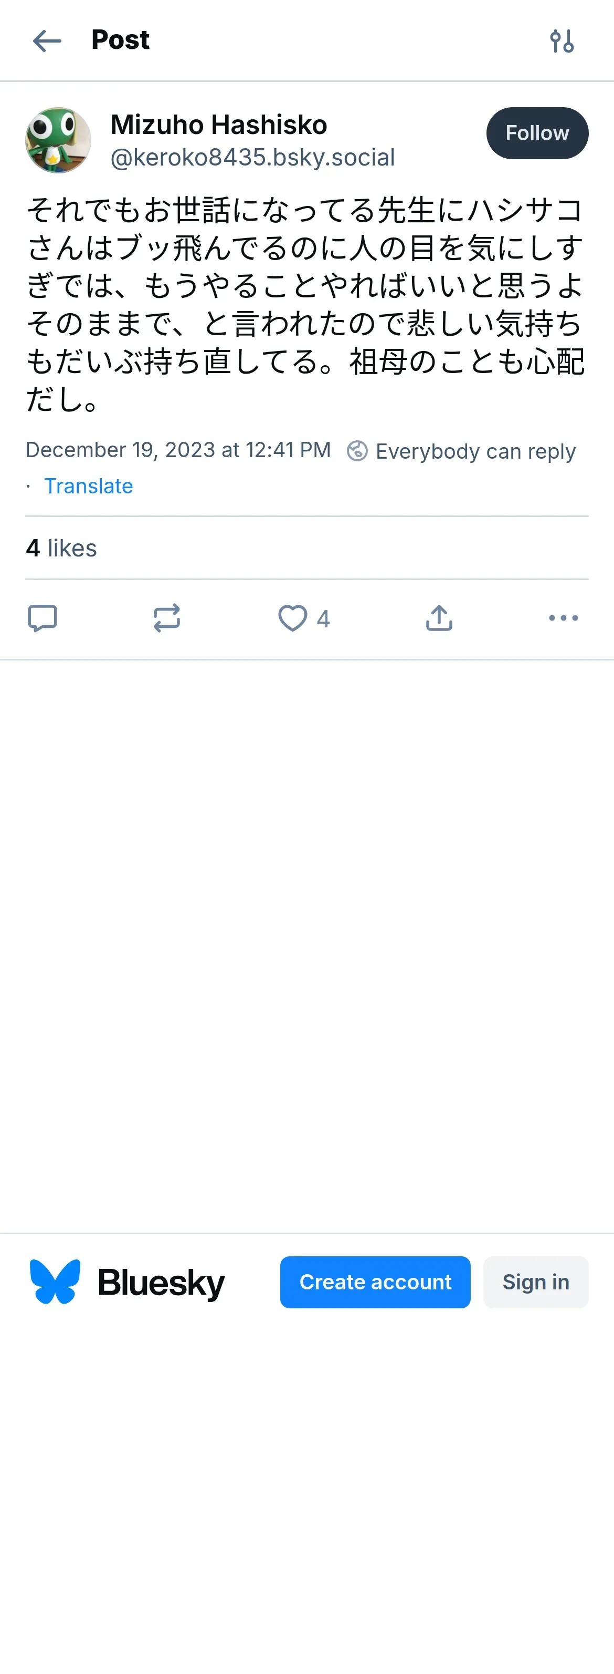Share the post via share icon
This screenshot has width=614, height=1674.
(439, 618)
